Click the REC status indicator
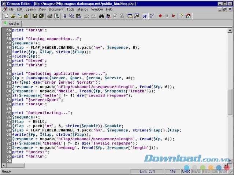This screenshot has height=175, width=234. click(x=206, y=171)
